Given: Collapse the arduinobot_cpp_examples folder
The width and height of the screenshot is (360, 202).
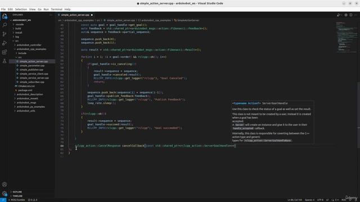Looking at the screenshot, I should [32, 49].
